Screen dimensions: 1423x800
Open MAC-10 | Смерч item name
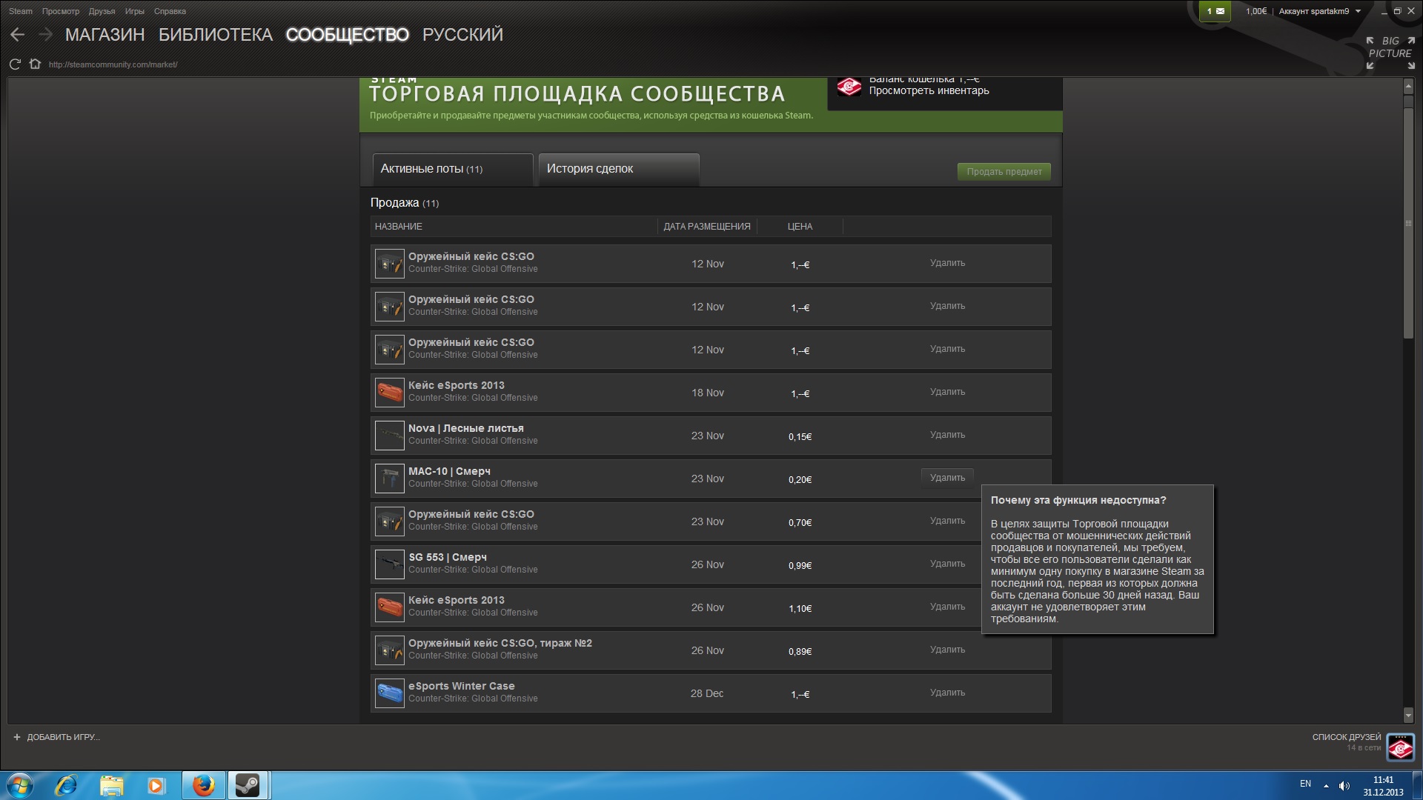click(449, 471)
